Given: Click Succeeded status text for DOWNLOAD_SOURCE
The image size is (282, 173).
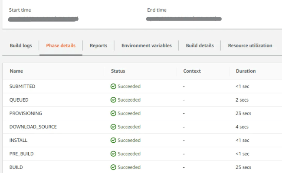Looking at the screenshot, I should tap(129, 127).
